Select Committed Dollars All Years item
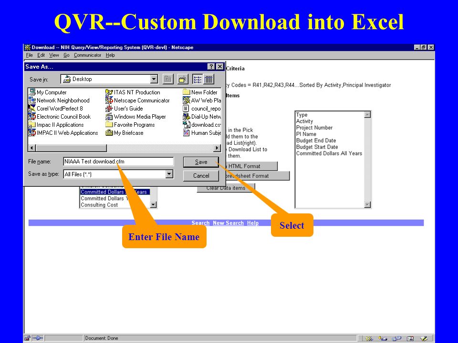Viewport: 458px width, 343px height. pos(329,153)
